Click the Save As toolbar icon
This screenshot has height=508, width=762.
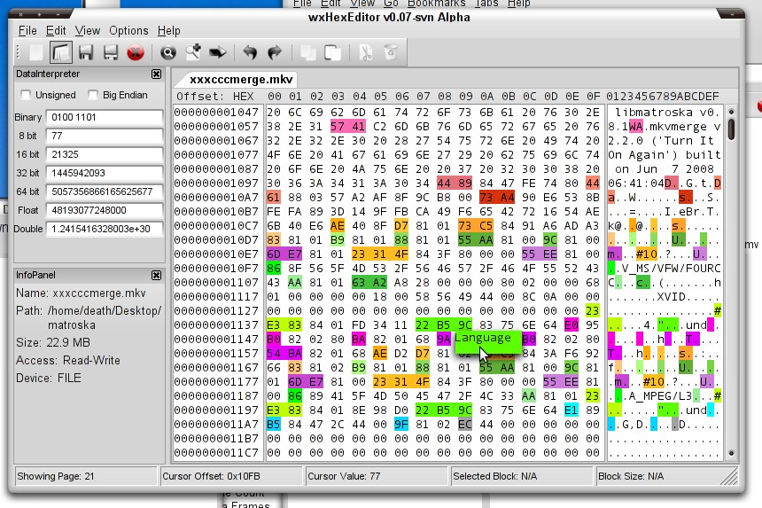point(111,52)
